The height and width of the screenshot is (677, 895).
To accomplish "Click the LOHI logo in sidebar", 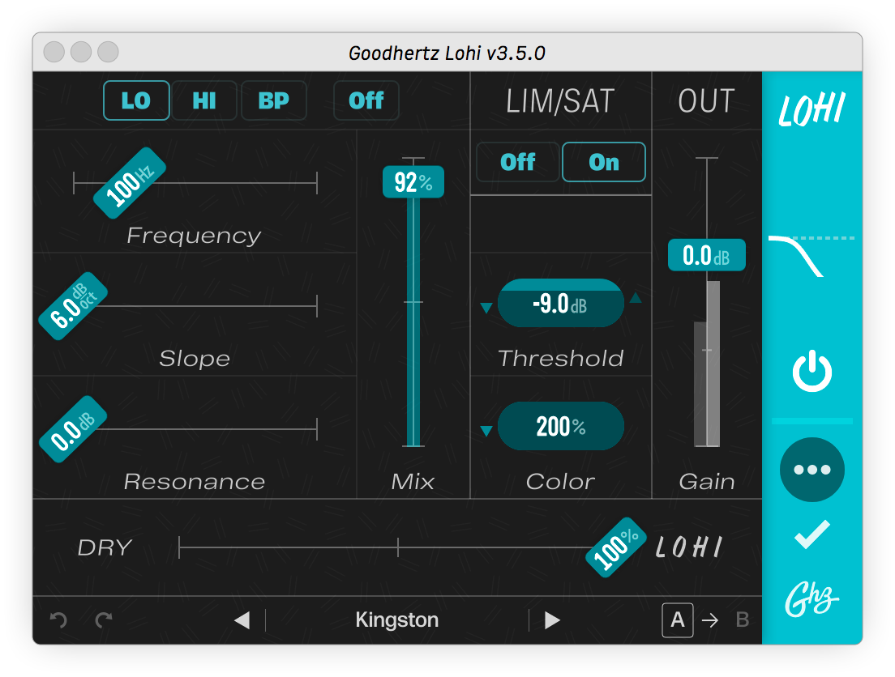I will coord(811,109).
